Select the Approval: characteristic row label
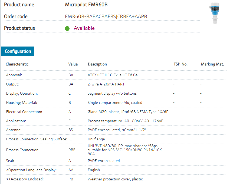The image size is (230, 185). 14,75
